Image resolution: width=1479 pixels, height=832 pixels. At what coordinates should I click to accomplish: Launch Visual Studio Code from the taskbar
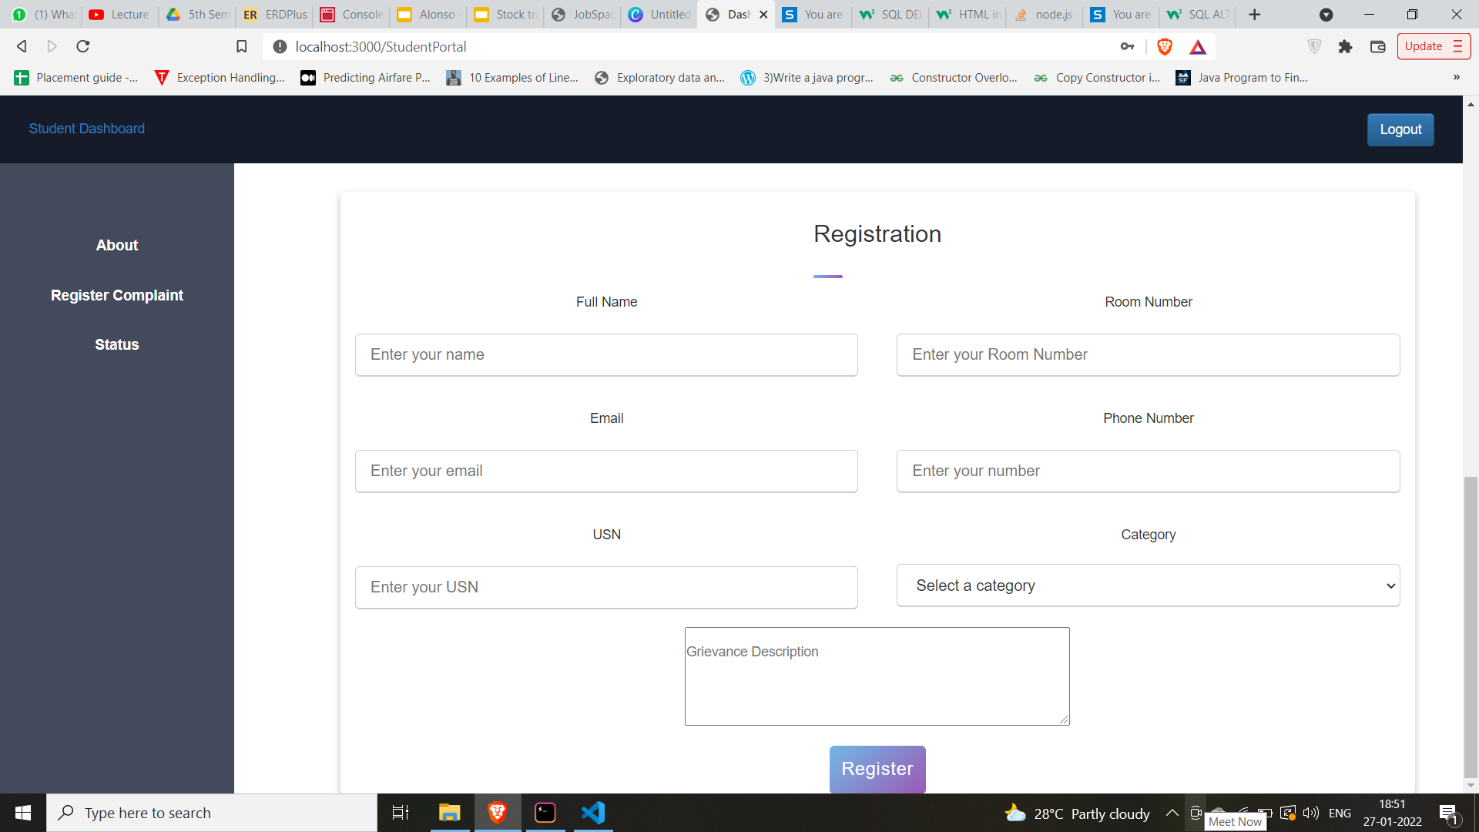pyautogui.click(x=592, y=813)
